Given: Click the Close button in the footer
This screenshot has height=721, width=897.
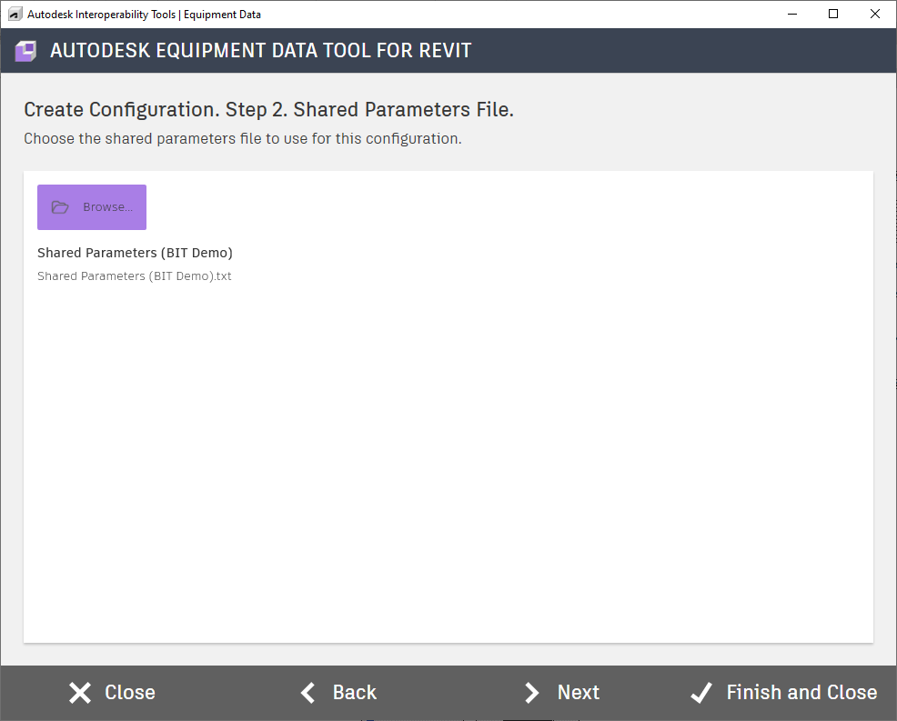Looking at the screenshot, I should click(112, 693).
